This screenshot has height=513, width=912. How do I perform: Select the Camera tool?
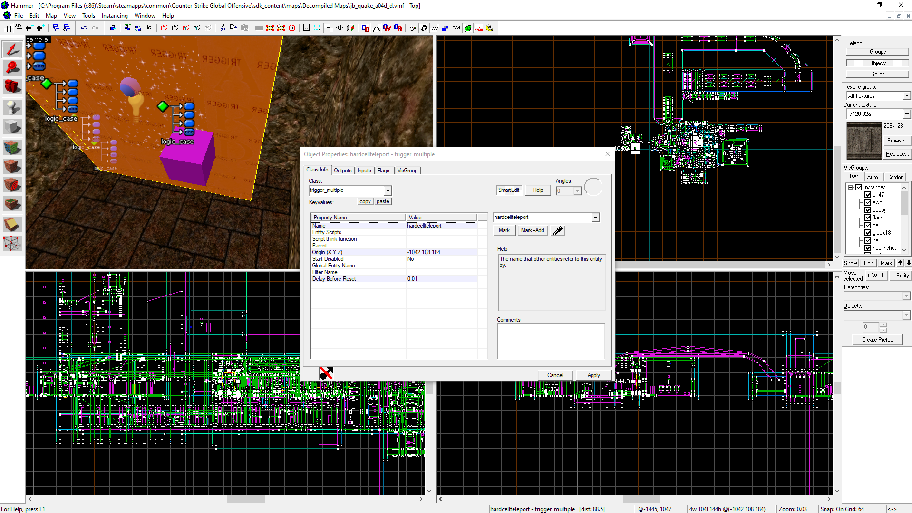click(x=12, y=86)
